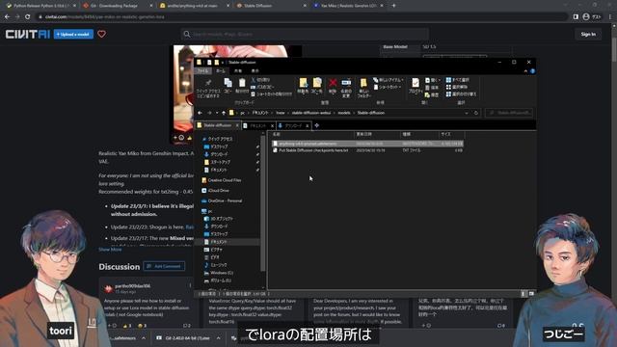
Task: Click the Edit ribbon command
Action: (432, 88)
